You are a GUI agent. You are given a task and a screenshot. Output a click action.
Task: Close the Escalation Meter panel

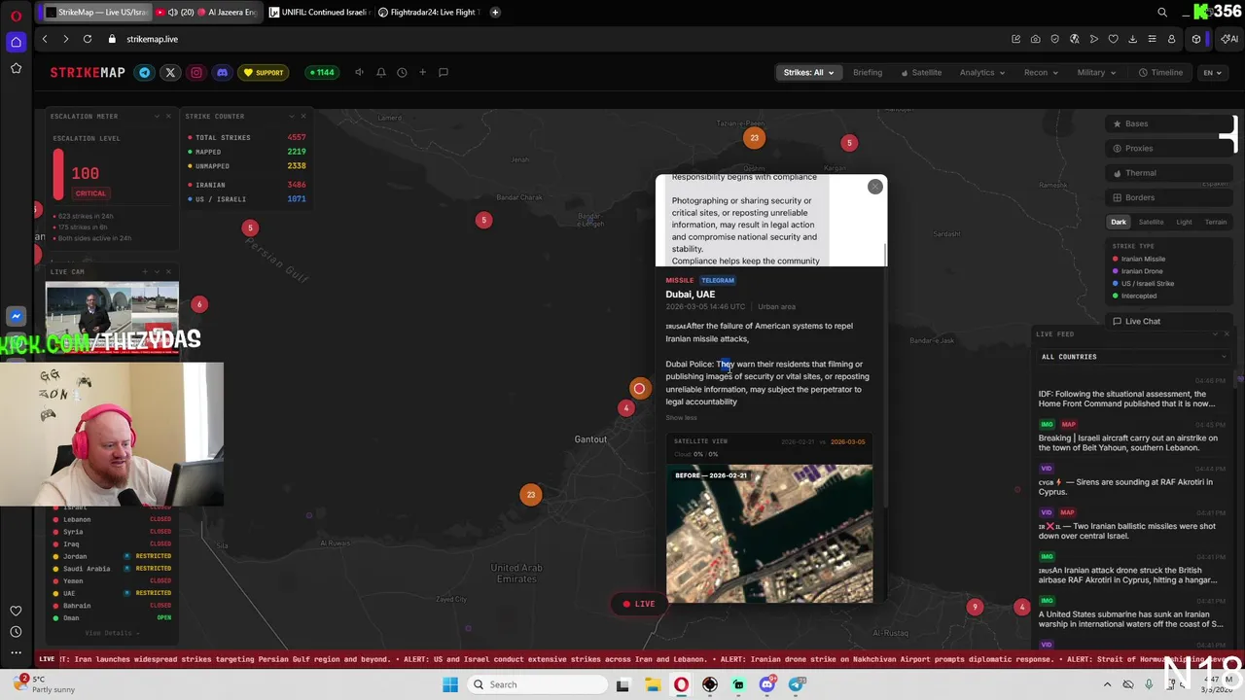pos(167,116)
